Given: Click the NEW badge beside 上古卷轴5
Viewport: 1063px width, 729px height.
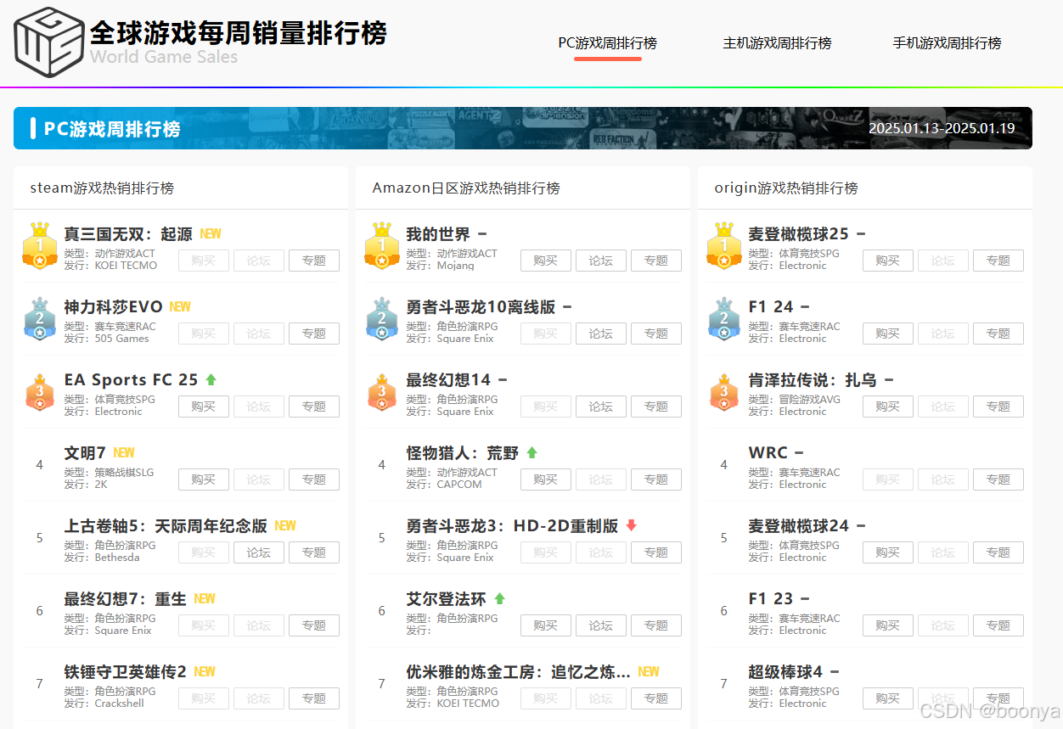Looking at the screenshot, I should coord(285,525).
